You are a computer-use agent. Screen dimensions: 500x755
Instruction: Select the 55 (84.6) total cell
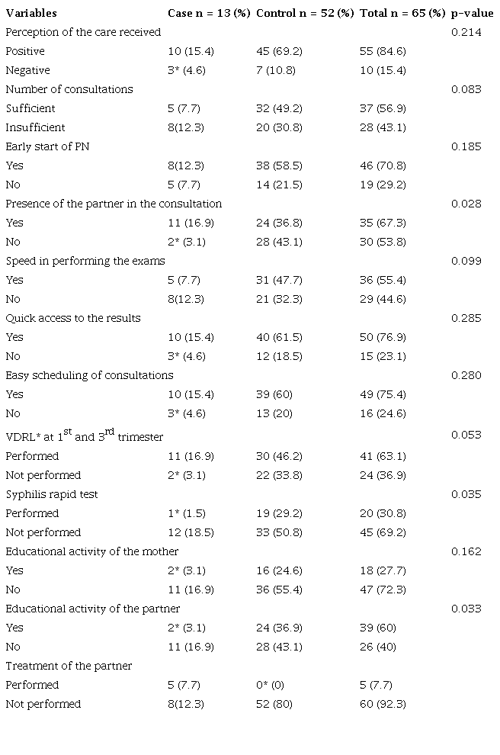click(383, 51)
